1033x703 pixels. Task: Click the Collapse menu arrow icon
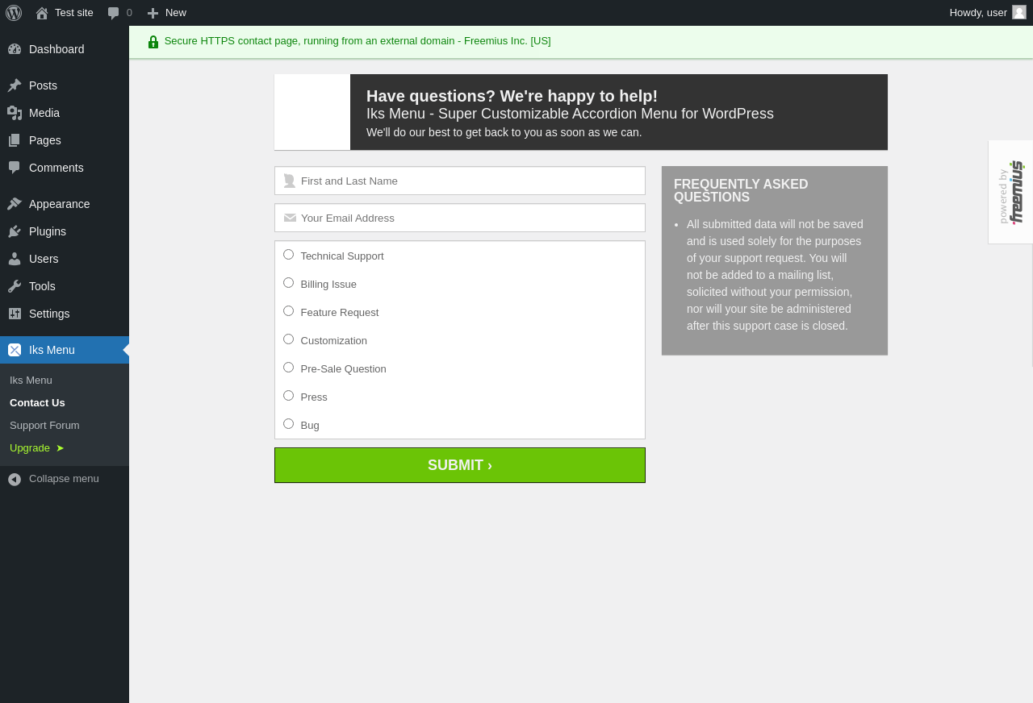click(x=15, y=480)
